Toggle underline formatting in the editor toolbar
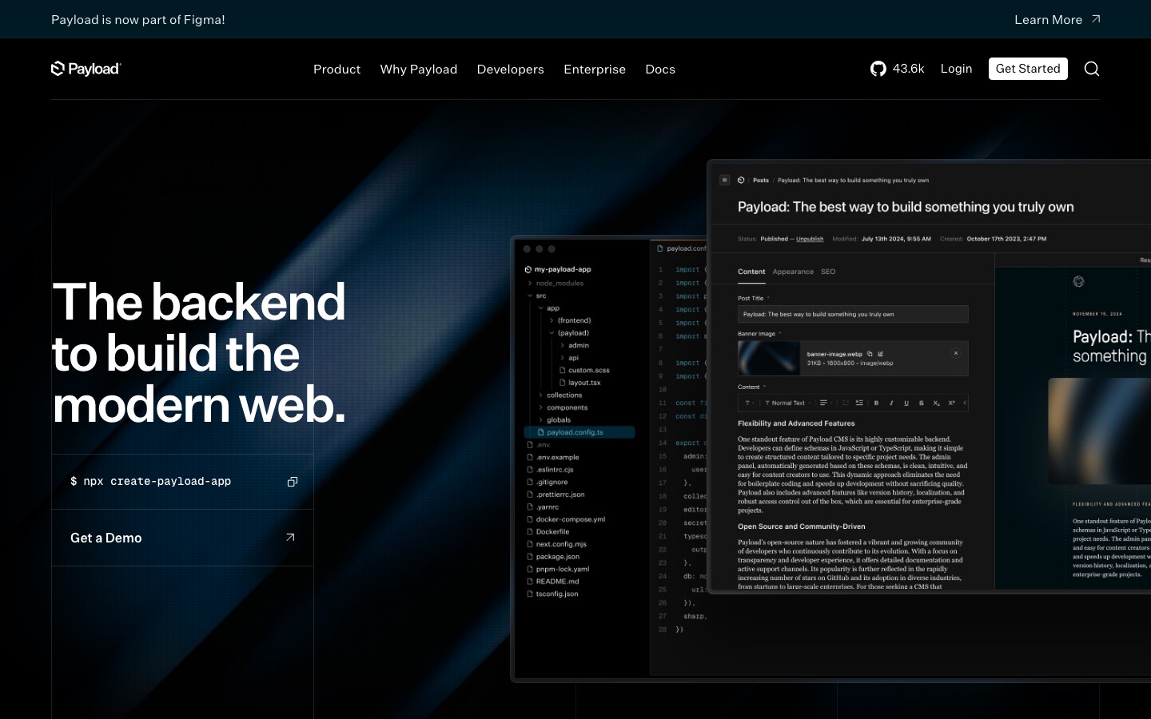1151x719 pixels. click(906, 403)
